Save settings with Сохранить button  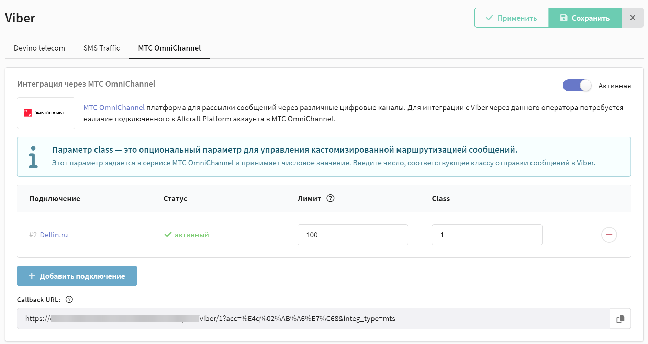tap(585, 18)
